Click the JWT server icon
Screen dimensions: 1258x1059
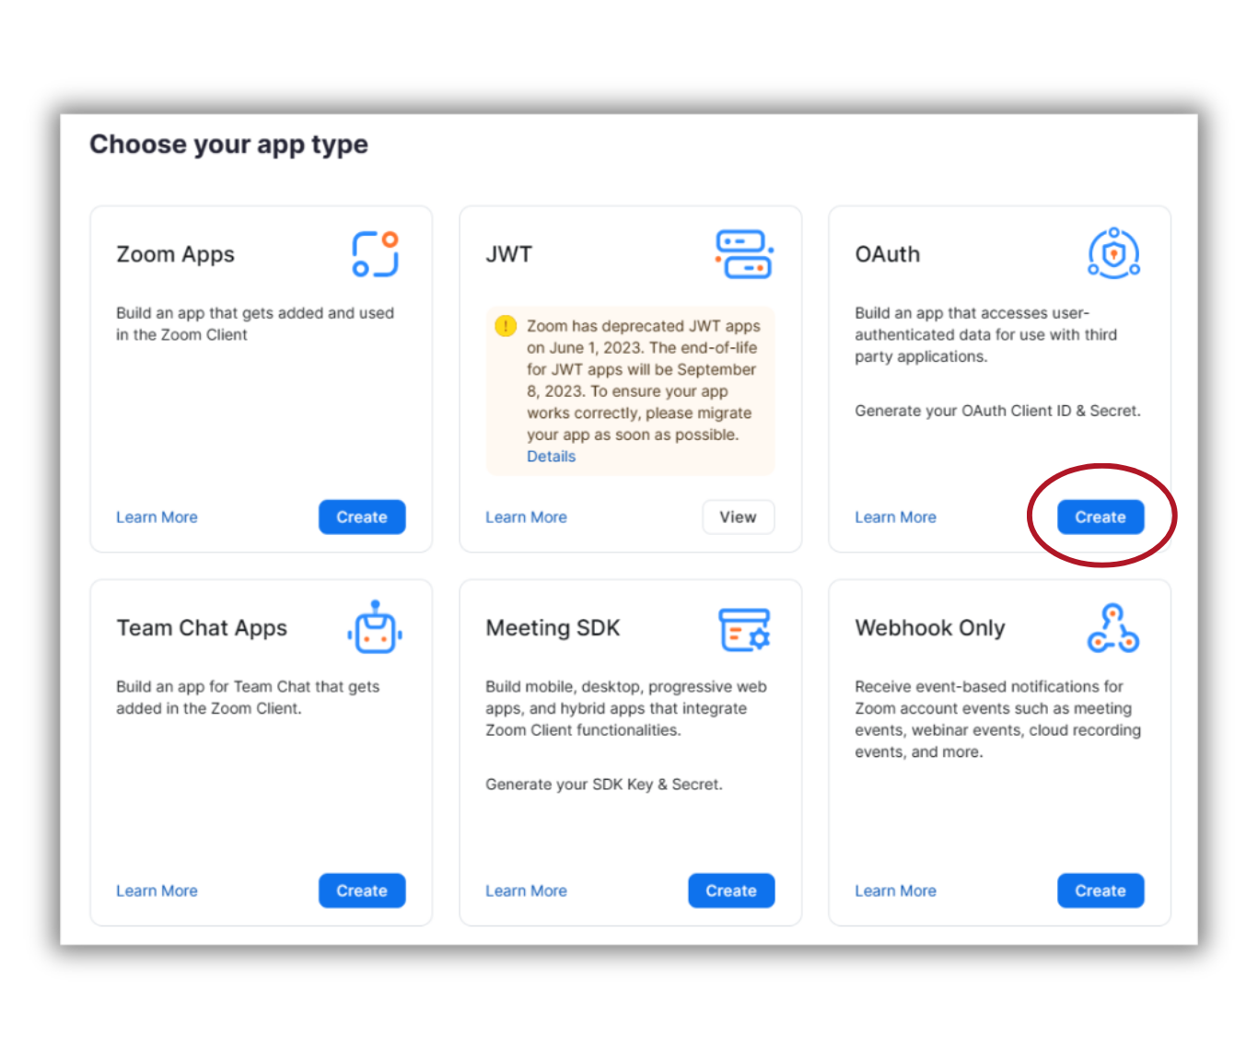[744, 254]
